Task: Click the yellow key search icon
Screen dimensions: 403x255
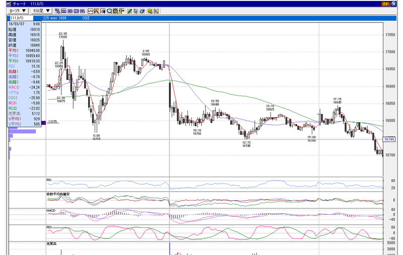Action: point(150,11)
